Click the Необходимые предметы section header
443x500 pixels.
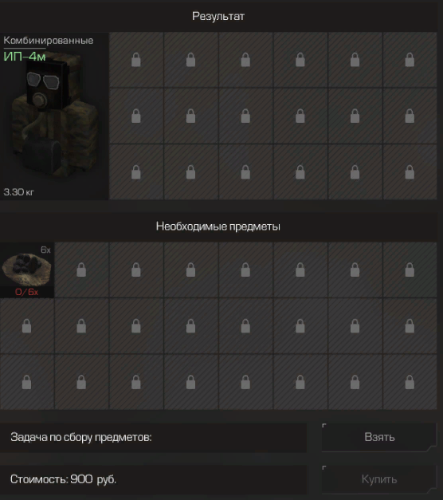(x=218, y=226)
